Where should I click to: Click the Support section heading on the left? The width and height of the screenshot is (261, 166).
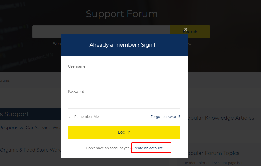point(15,114)
